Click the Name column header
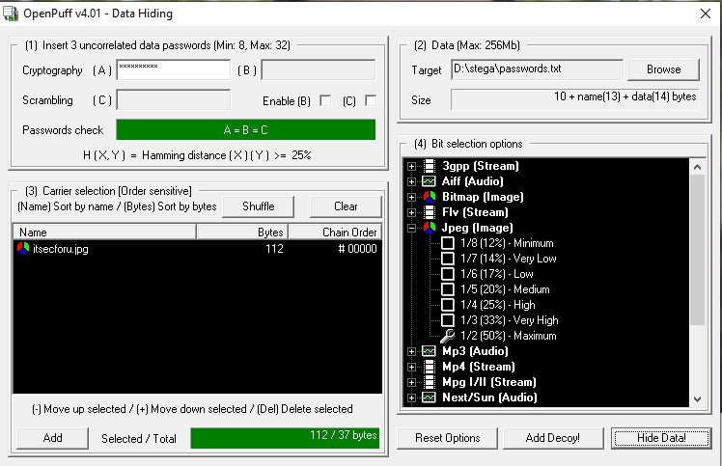Screen dimensions: 722x466 (104, 233)
